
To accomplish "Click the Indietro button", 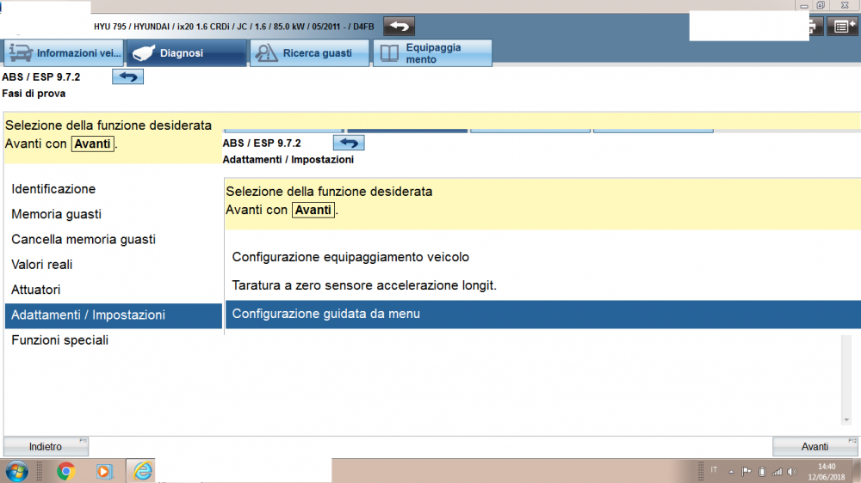I will 46,447.
